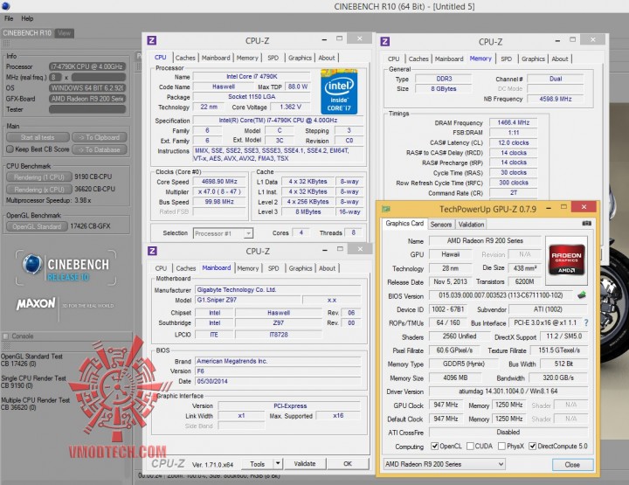The width and height of the screenshot is (629, 485).
Task: Click the Bus Interface question mark in GPU-Z
Action: pyautogui.click(x=586, y=322)
